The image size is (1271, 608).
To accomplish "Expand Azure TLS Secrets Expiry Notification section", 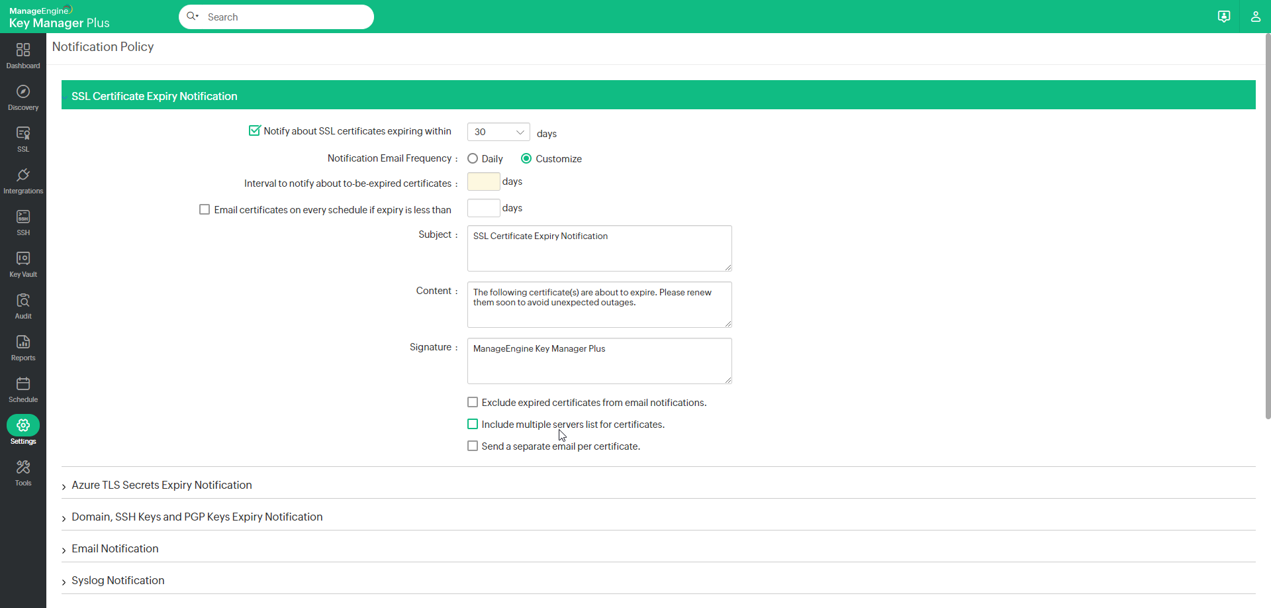I will pyautogui.click(x=658, y=485).
